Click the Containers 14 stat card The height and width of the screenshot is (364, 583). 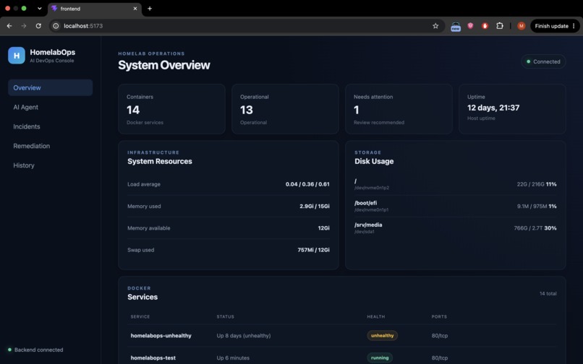171,109
